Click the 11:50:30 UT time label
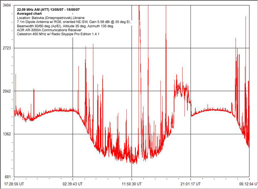Screen dimensions: 258x189 click(x=132, y=183)
